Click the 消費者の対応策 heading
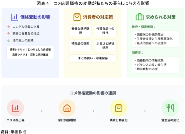This screenshot has height=134, width=185. point(98,17)
